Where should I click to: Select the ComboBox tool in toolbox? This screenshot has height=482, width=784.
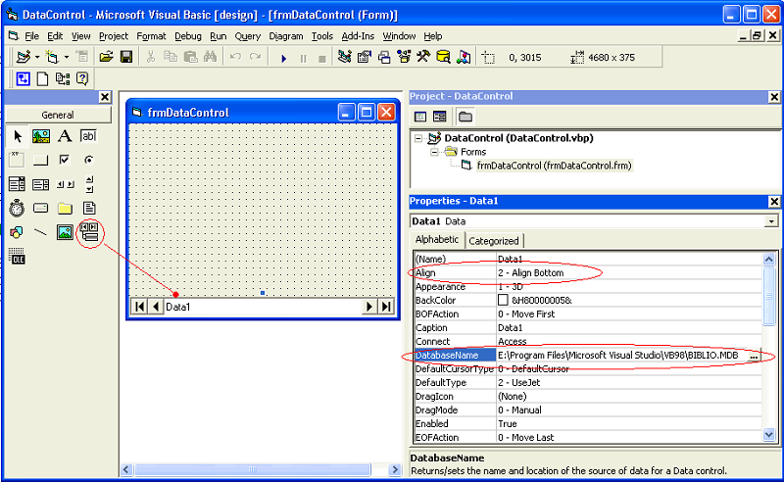pos(17,184)
